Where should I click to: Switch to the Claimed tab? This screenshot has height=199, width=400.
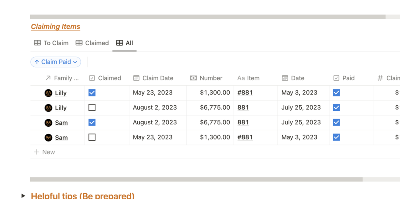tap(92, 43)
